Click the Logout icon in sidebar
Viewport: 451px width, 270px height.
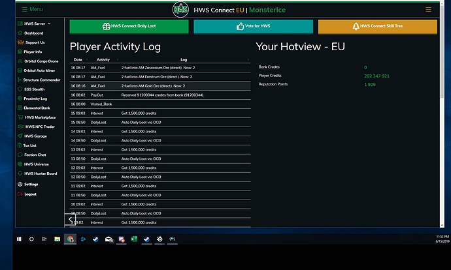18,194
